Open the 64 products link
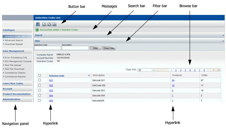The image size is (226, 131). click(x=173, y=80)
